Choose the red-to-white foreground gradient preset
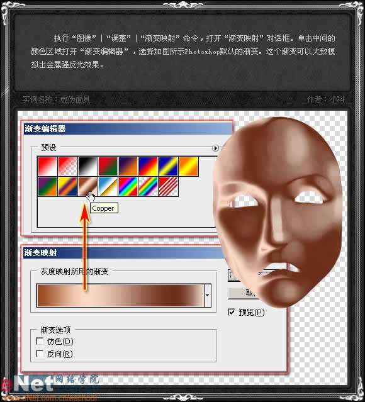The width and height of the screenshot is (365, 402). (x=47, y=166)
